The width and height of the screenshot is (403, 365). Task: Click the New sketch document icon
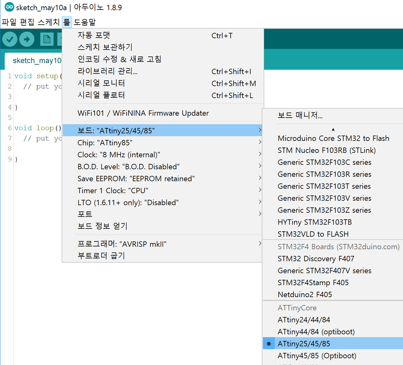click(47, 39)
